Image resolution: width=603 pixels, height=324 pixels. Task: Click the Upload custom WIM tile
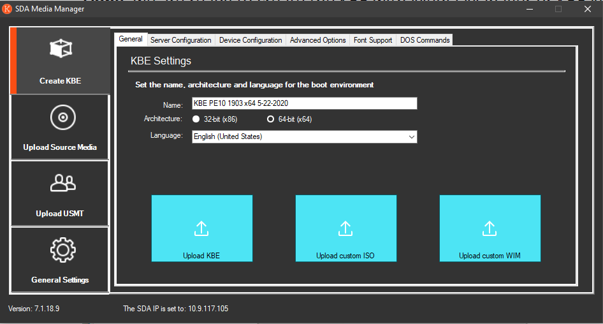(x=490, y=228)
